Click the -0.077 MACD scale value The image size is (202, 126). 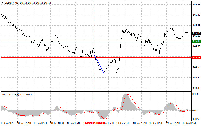196,119
